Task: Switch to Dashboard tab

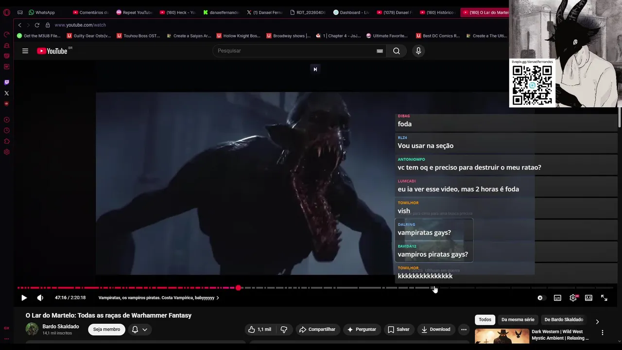Action: [351, 13]
